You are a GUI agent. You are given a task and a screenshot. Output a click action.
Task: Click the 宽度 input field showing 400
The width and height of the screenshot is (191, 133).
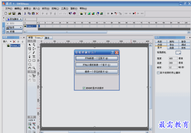(173, 58)
